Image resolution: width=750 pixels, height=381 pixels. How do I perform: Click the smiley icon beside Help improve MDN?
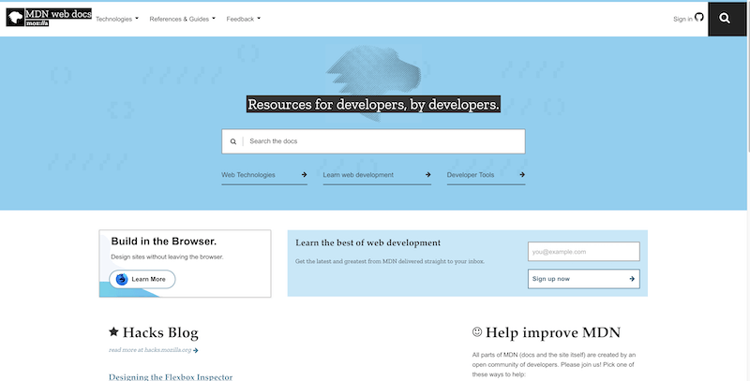(x=477, y=331)
